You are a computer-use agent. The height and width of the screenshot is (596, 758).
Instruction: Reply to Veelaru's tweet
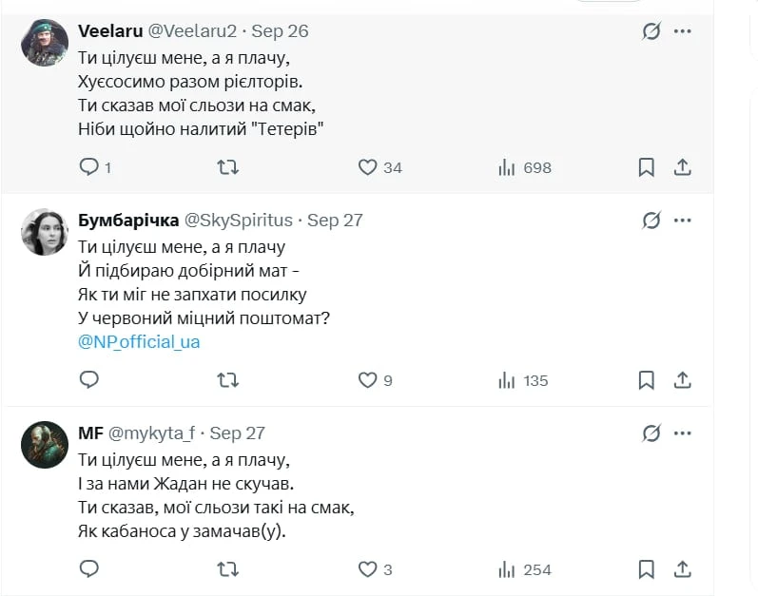88,167
